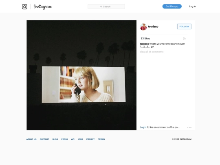220x165 pixels.
Task: Open the PRESS footer link
Action: pyautogui.click(x=64, y=139)
